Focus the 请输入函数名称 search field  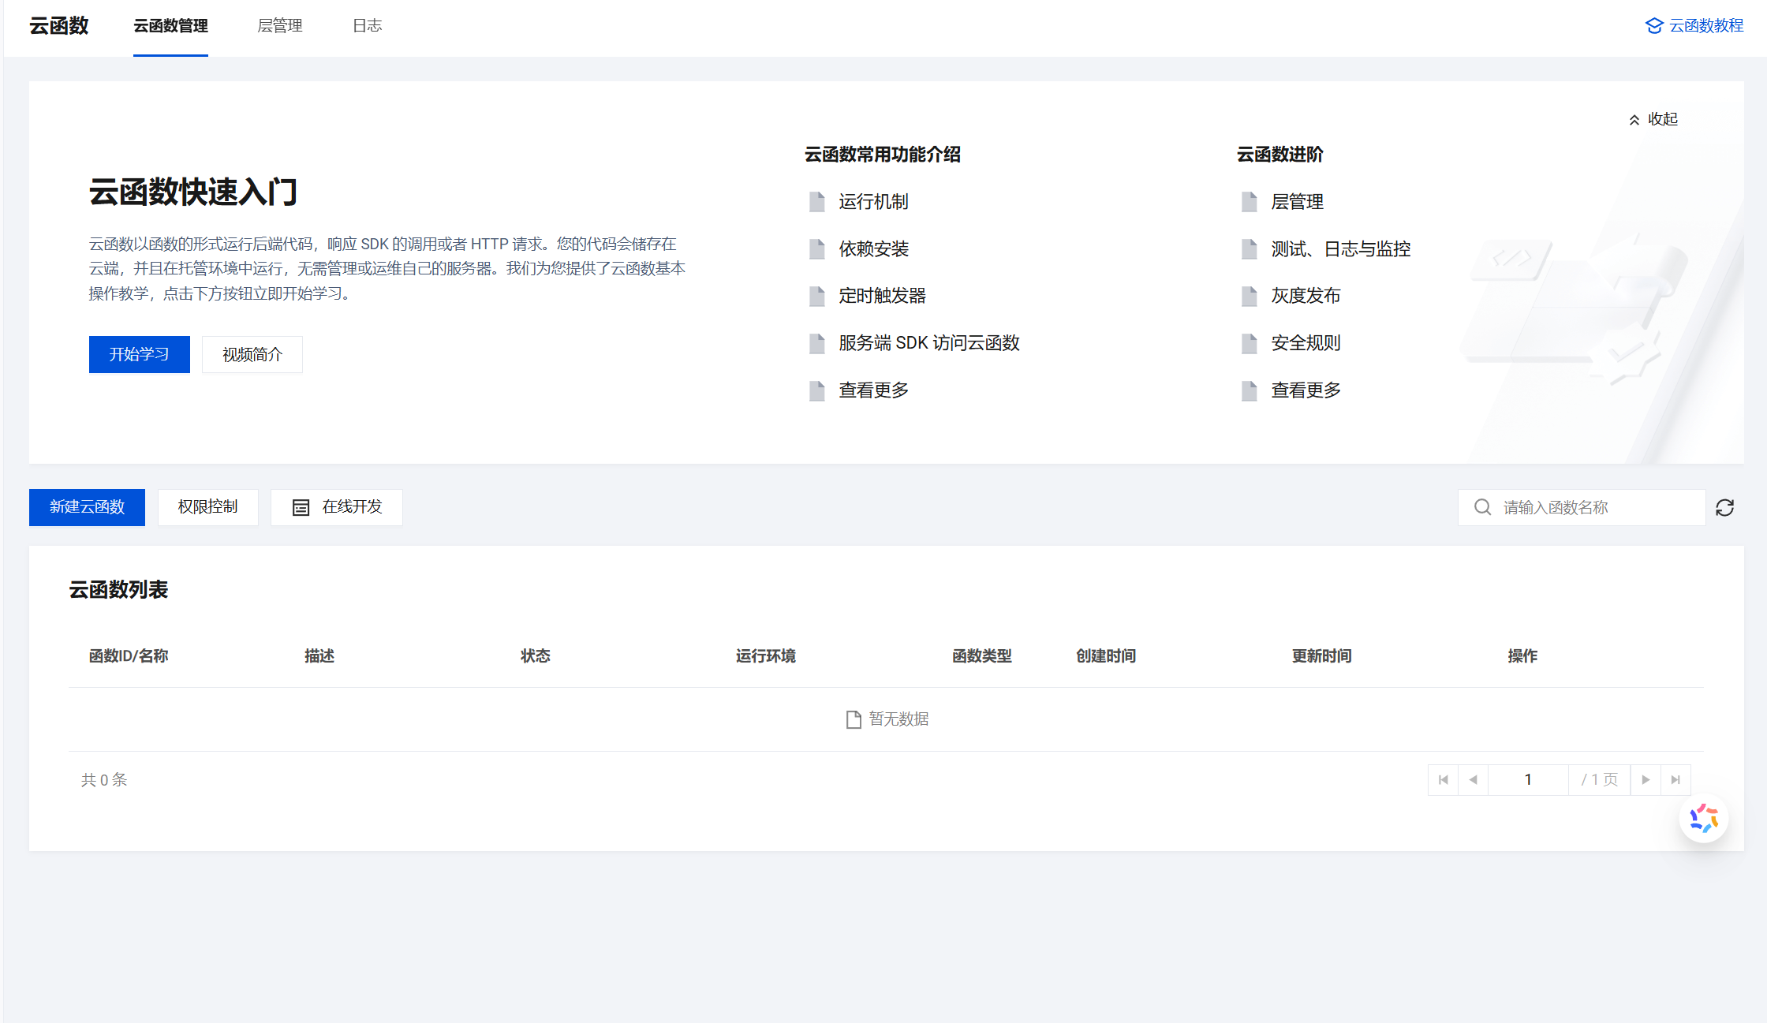coord(1582,507)
